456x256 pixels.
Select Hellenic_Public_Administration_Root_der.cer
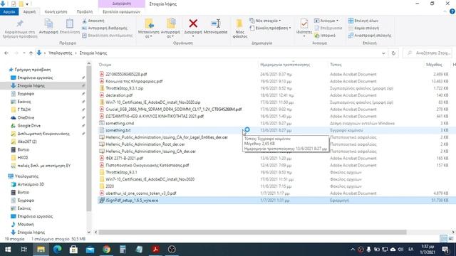[145, 144]
